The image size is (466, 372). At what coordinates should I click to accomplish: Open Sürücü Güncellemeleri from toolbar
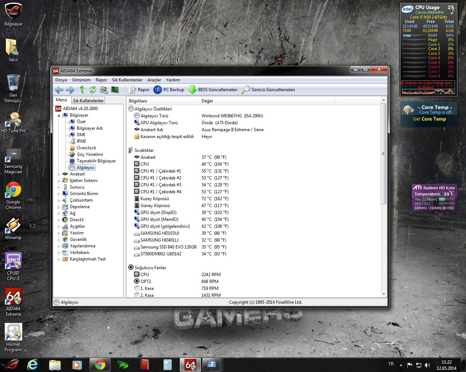[x=268, y=90]
